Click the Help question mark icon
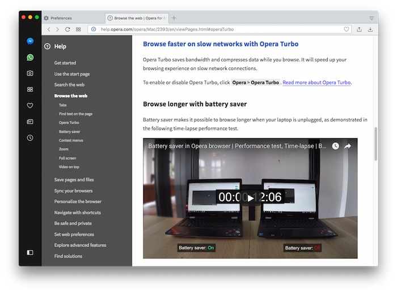 coord(47,46)
